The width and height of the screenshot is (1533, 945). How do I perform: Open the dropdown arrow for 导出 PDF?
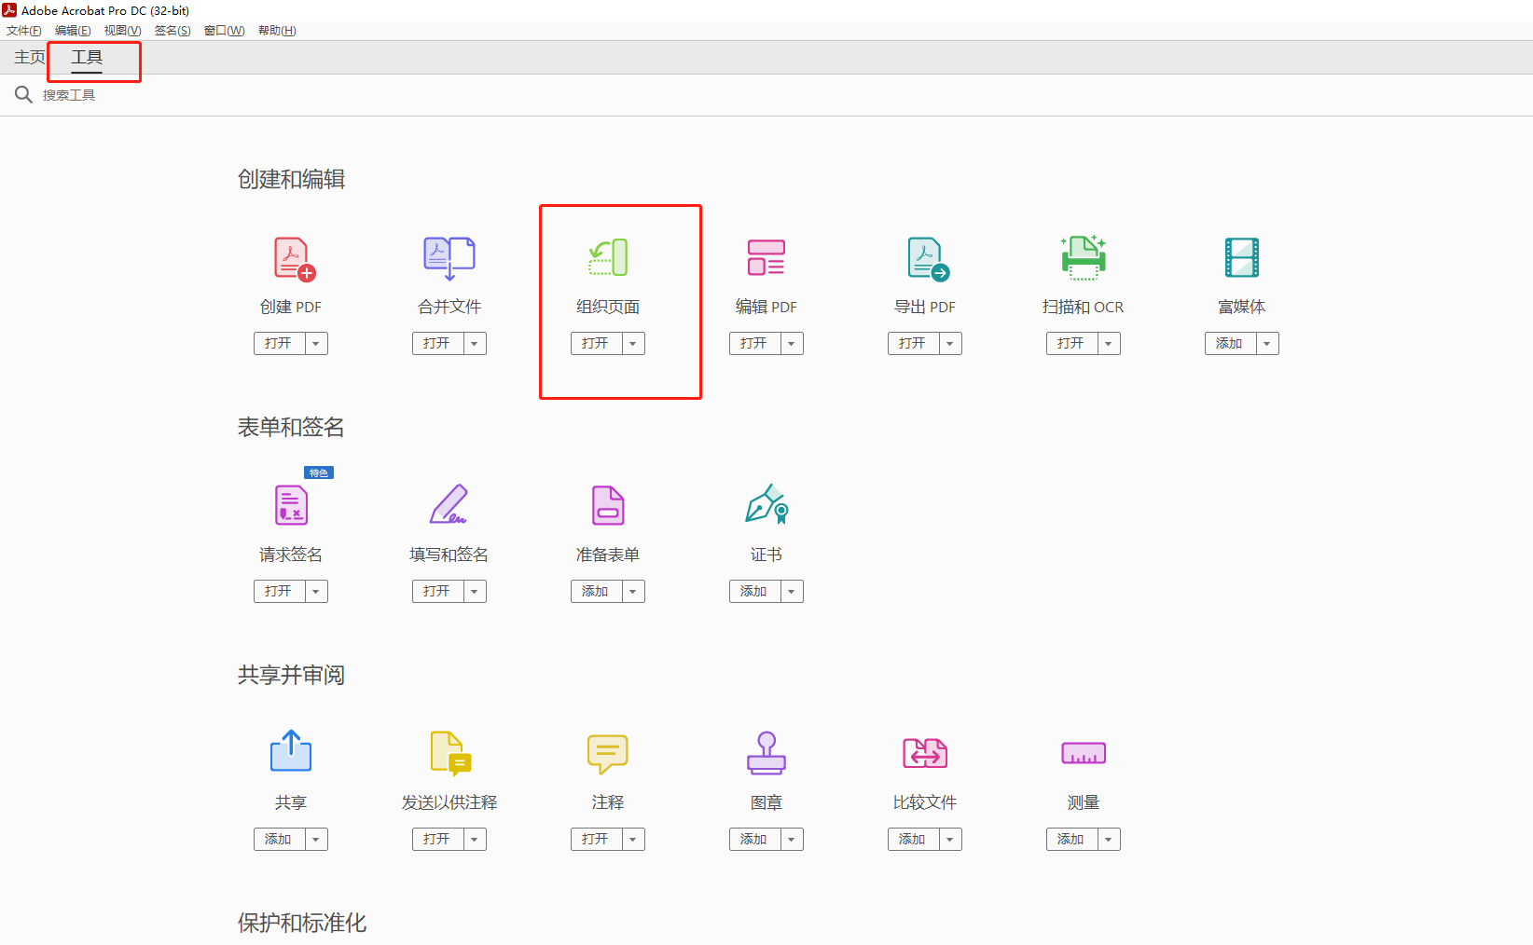[950, 344]
